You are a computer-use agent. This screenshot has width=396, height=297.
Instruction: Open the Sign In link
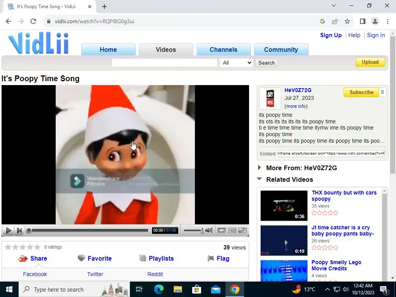[x=376, y=35]
